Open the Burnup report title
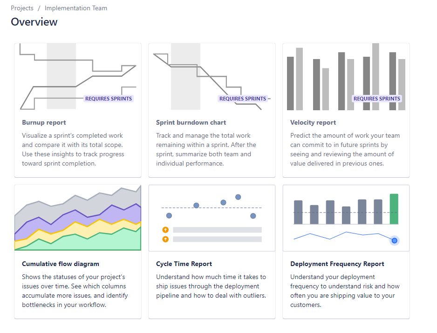The width and height of the screenshot is (437, 333). coord(44,122)
